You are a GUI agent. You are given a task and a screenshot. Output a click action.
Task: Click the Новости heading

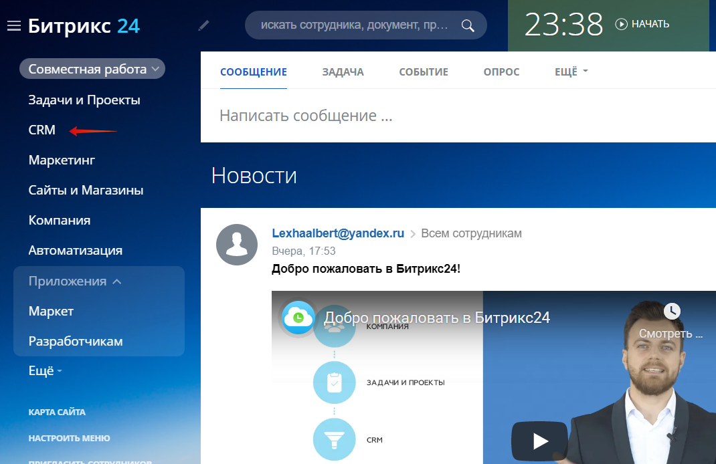tap(254, 176)
